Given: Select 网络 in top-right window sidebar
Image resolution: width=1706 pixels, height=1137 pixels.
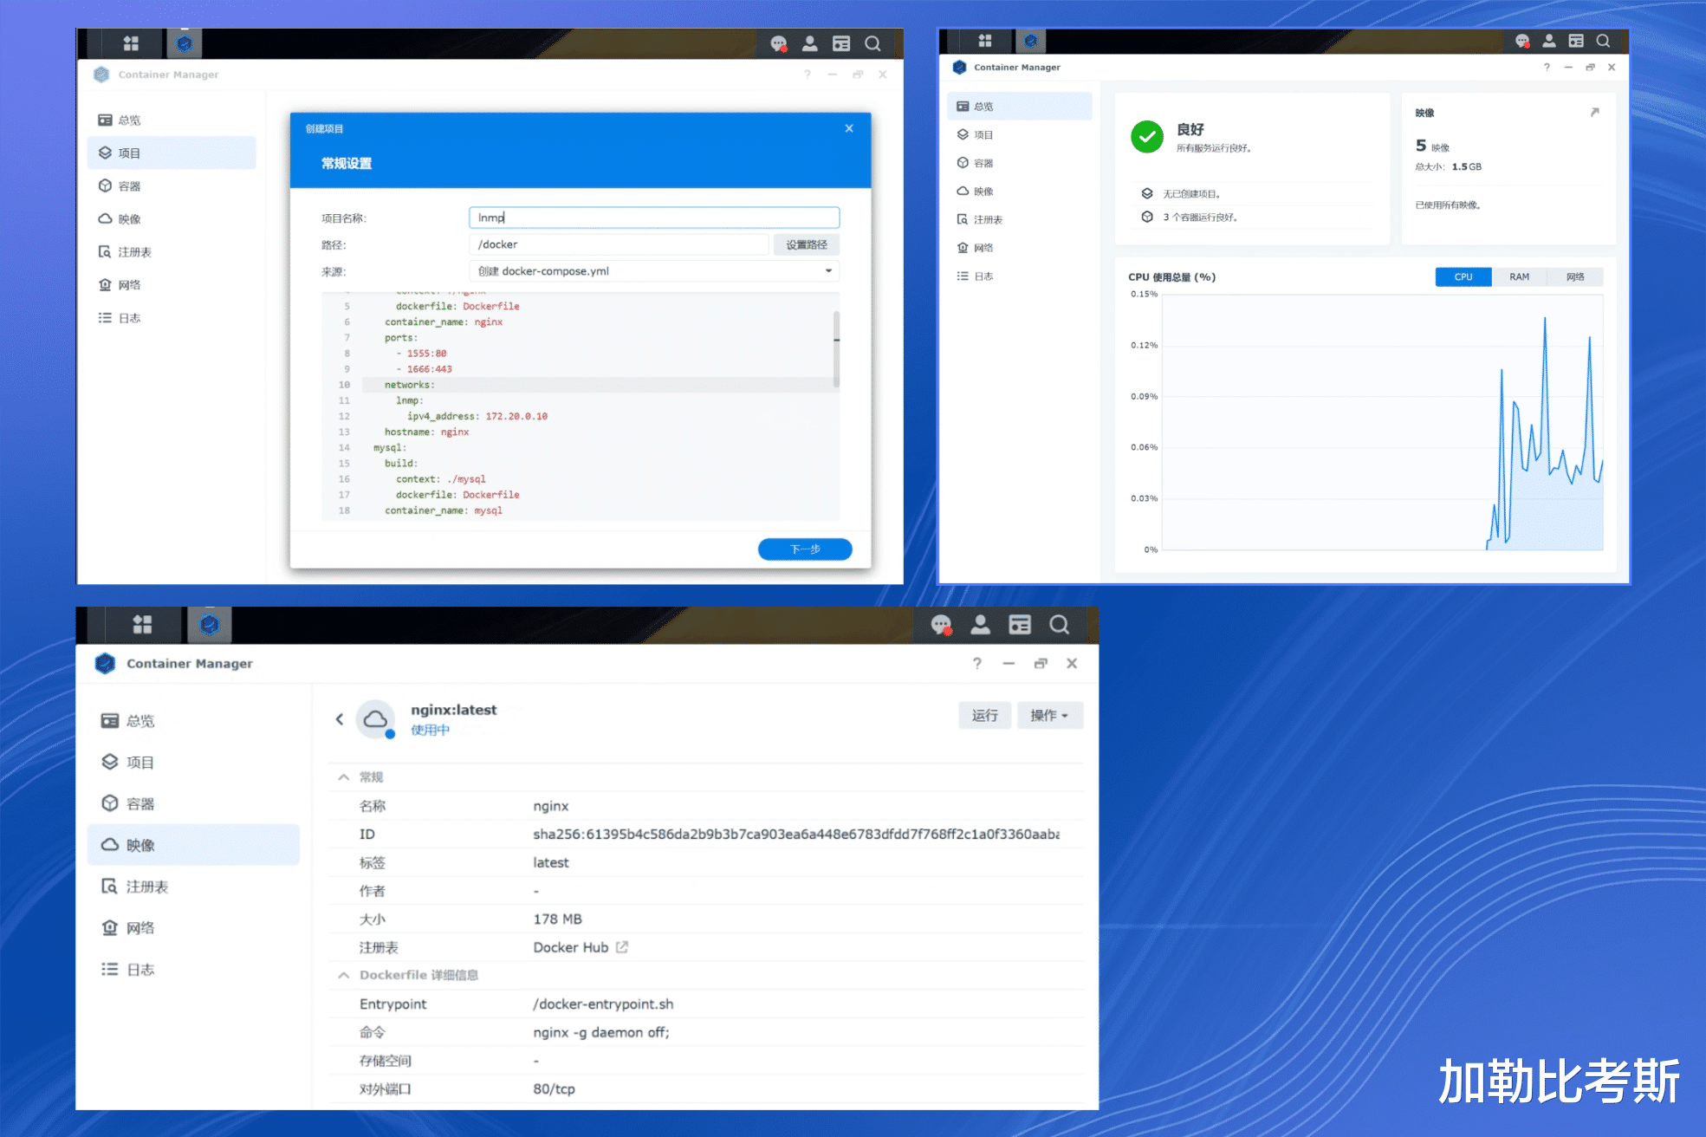Looking at the screenshot, I should click(x=1020, y=248).
